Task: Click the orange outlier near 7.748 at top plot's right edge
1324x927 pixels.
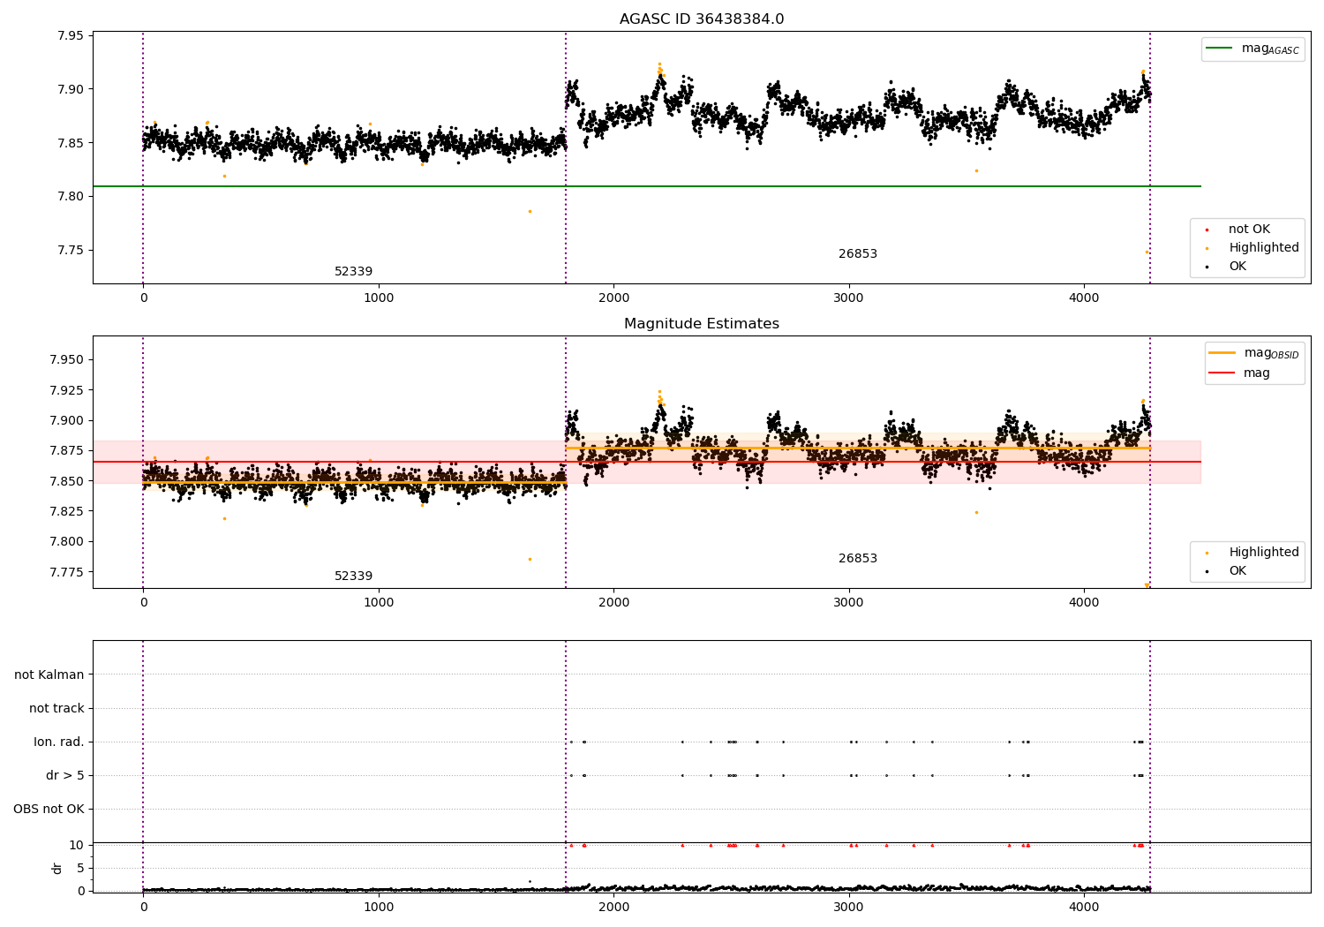Action: pos(1147,252)
